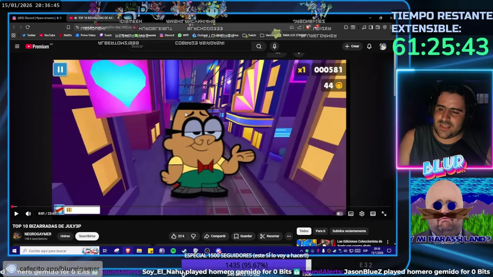Select the Subidos recientemente chip
The image size is (493, 277).
(349, 231)
